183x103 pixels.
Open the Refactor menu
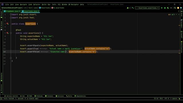(37, 5)
